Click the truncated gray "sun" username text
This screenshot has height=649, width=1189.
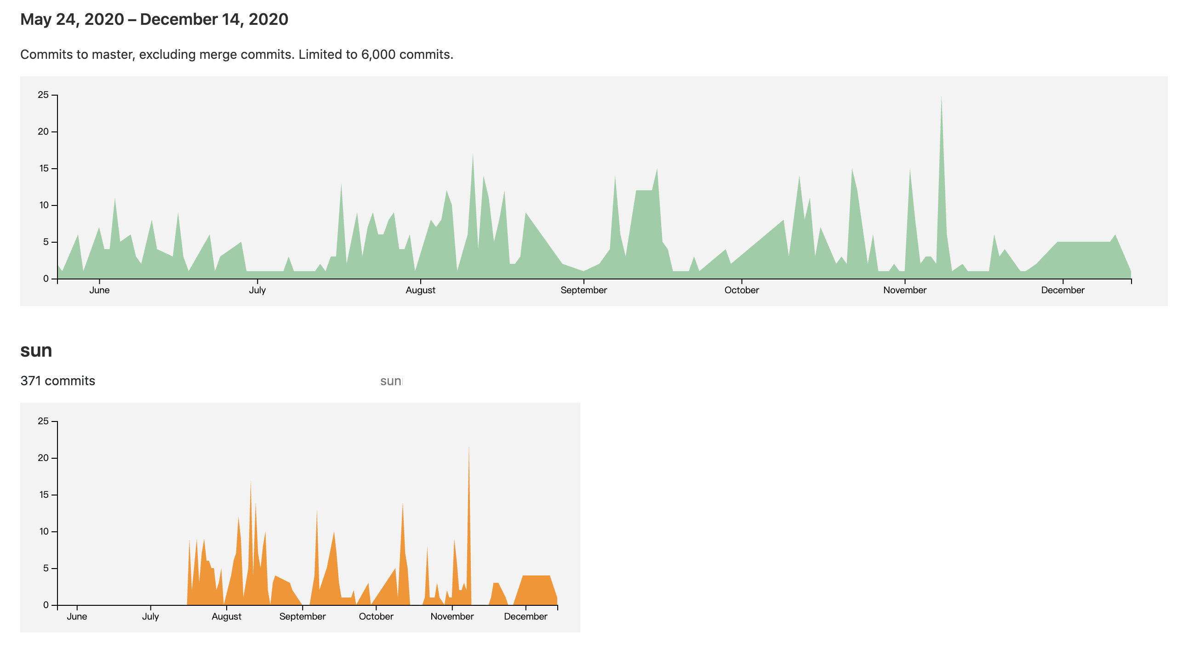[x=391, y=381]
